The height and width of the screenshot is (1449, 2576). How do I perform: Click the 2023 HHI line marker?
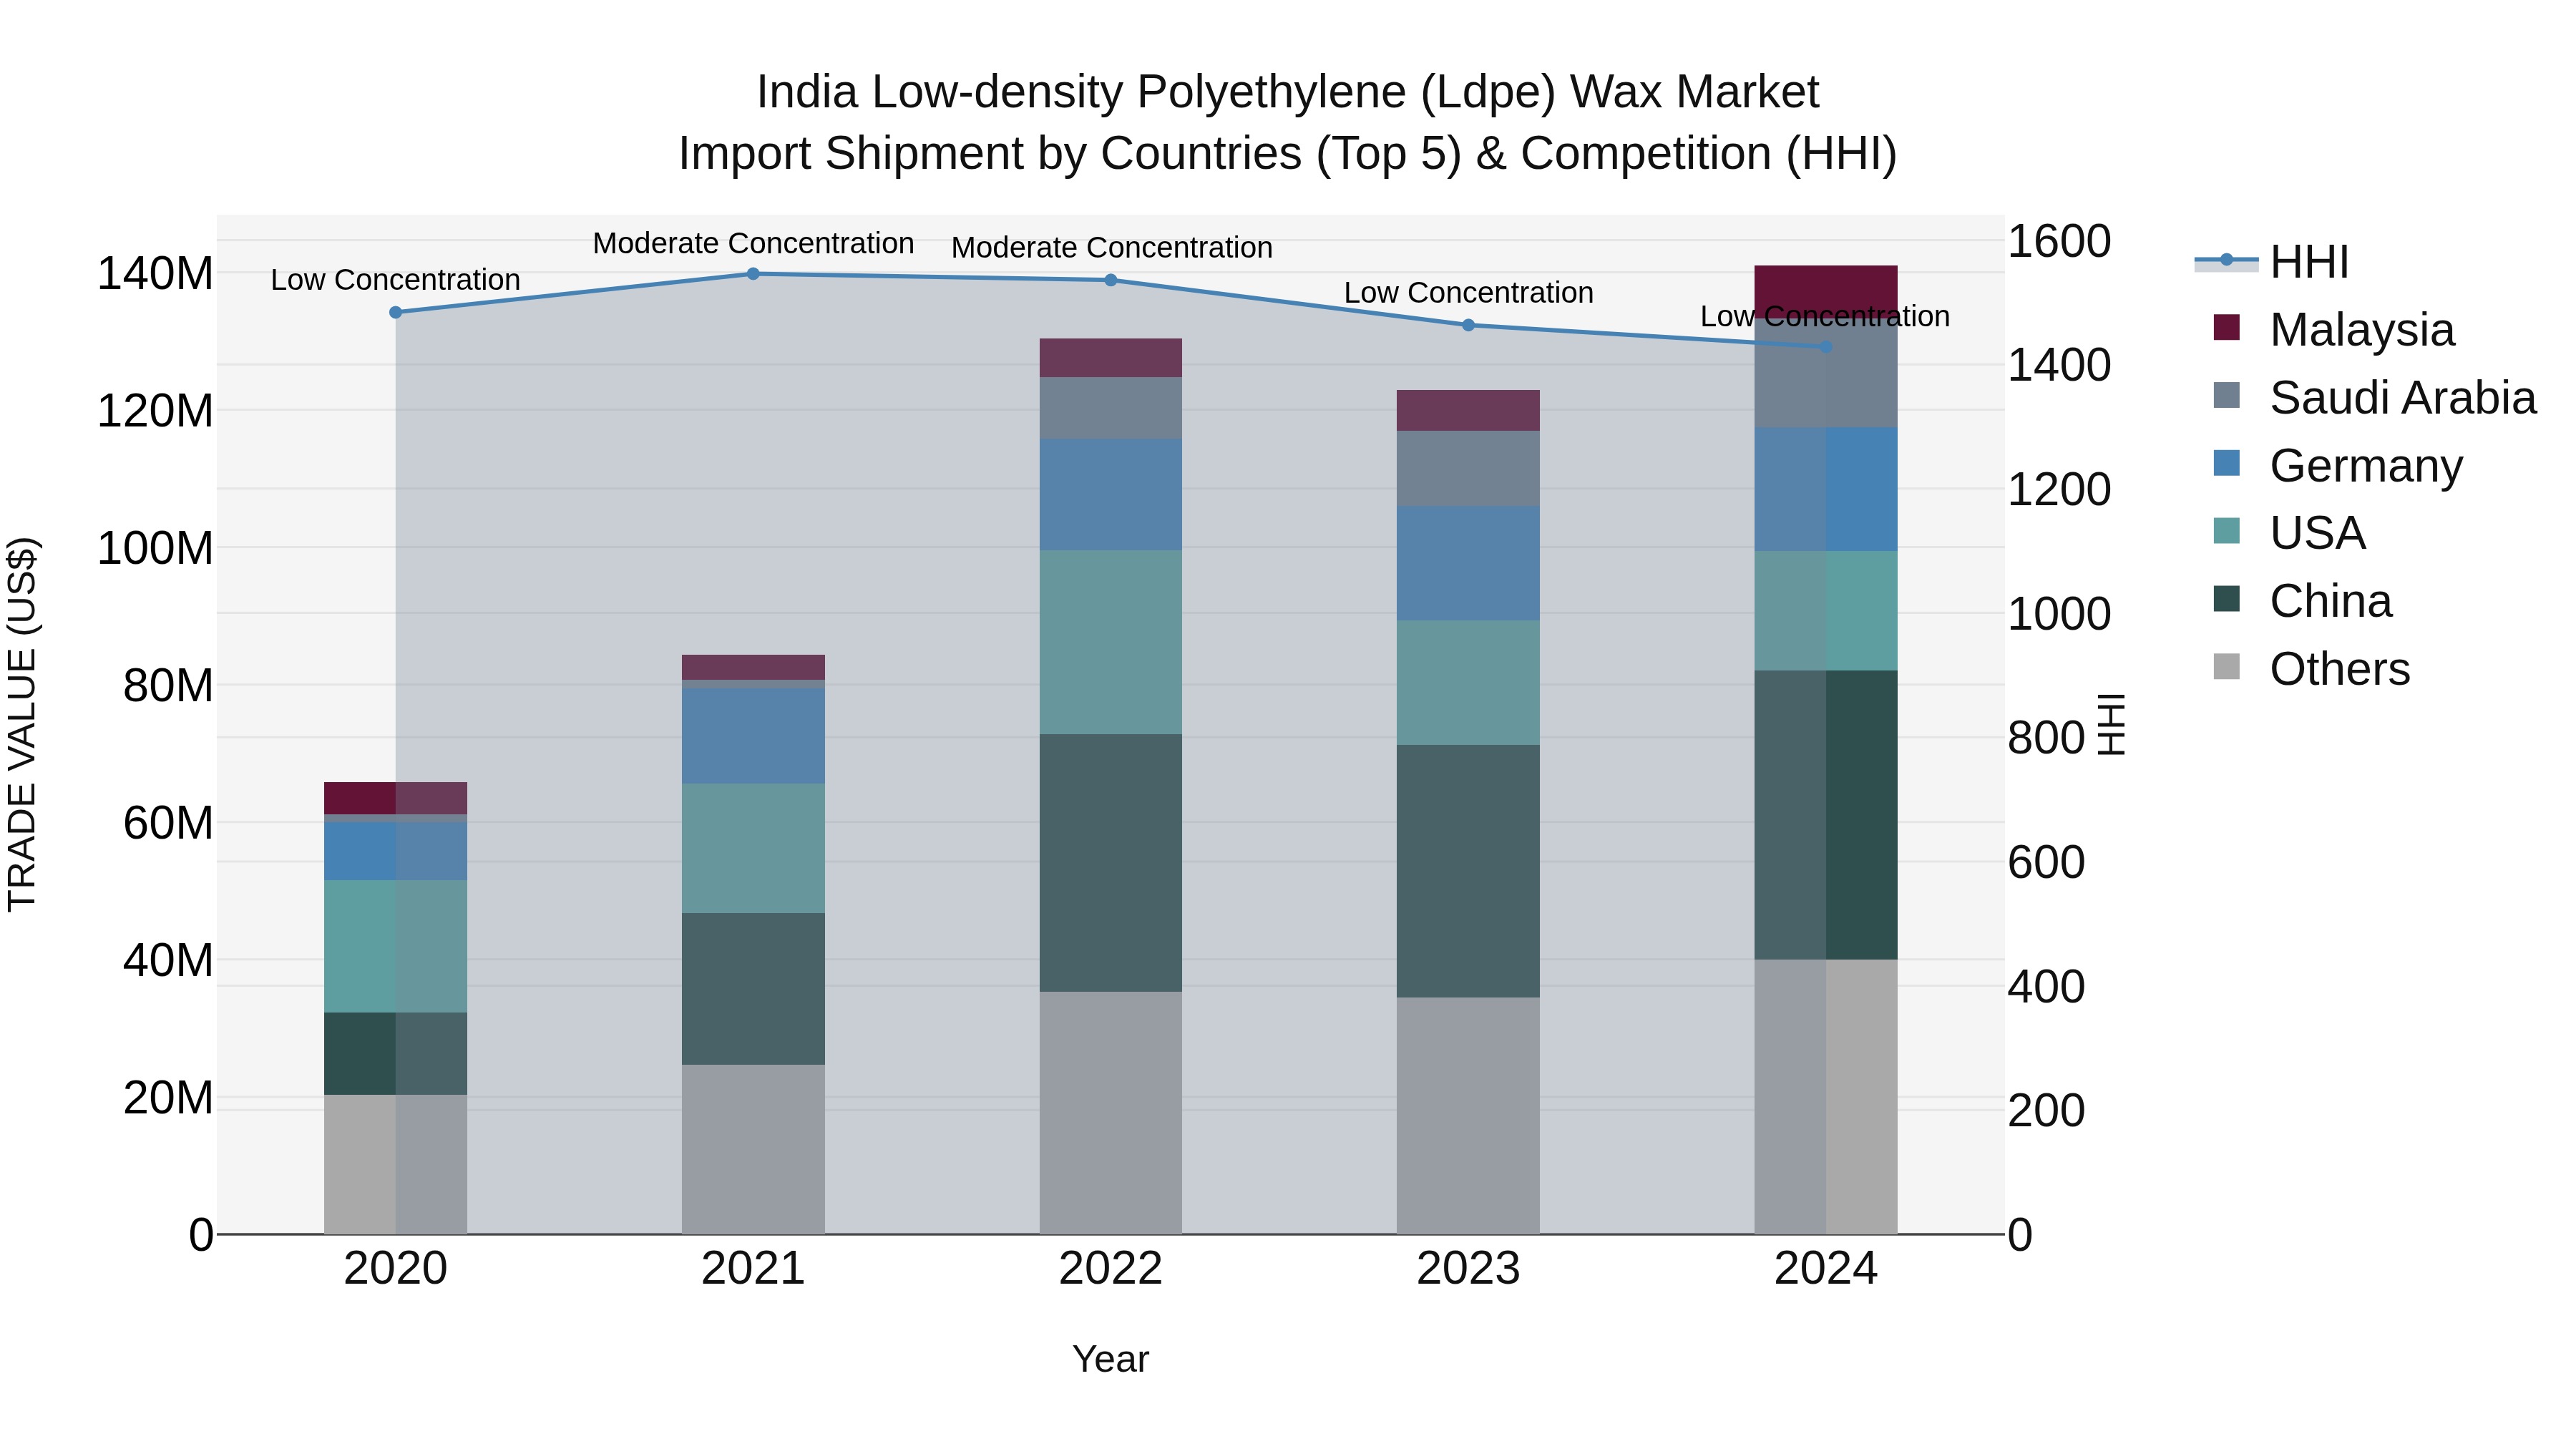tap(1468, 325)
